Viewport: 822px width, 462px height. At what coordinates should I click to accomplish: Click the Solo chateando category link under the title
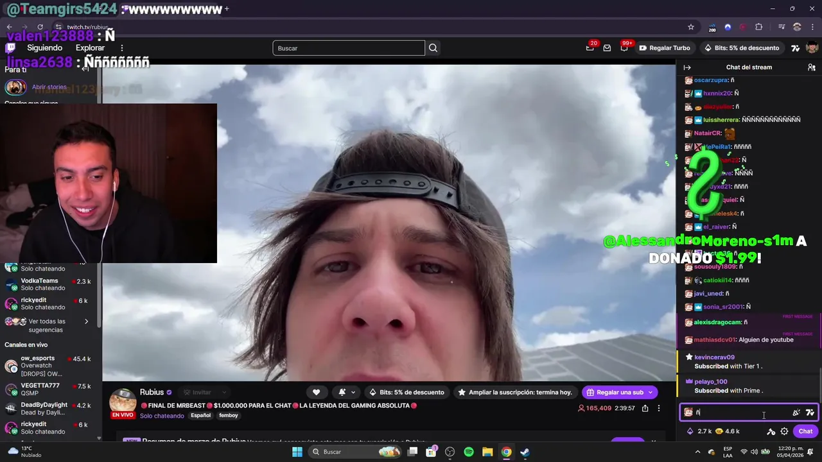(162, 416)
